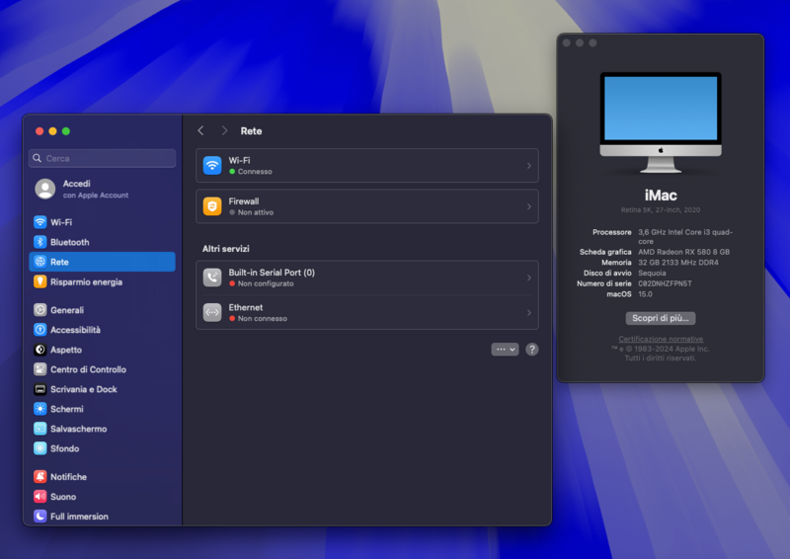Select Sfondo label in the sidebar
The width and height of the screenshot is (790, 559).
tap(64, 448)
